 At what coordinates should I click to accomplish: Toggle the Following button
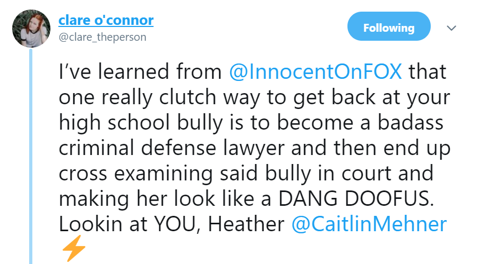(x=388, y=28)
